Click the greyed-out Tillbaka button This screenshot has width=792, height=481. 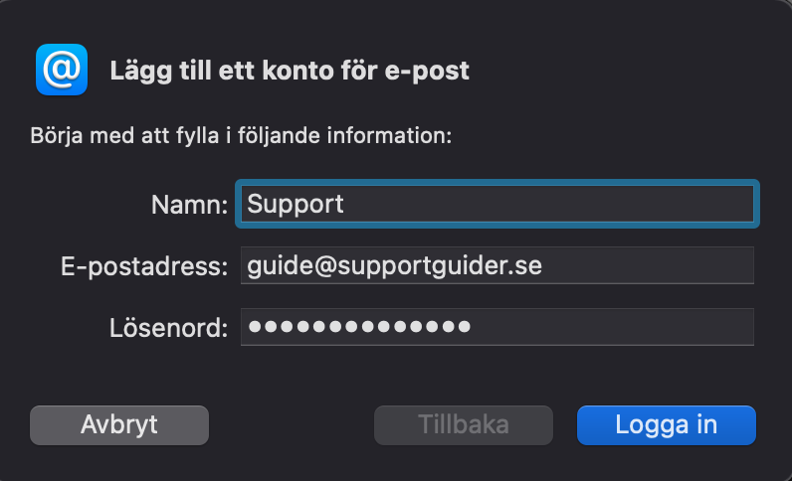pos(464,425)
